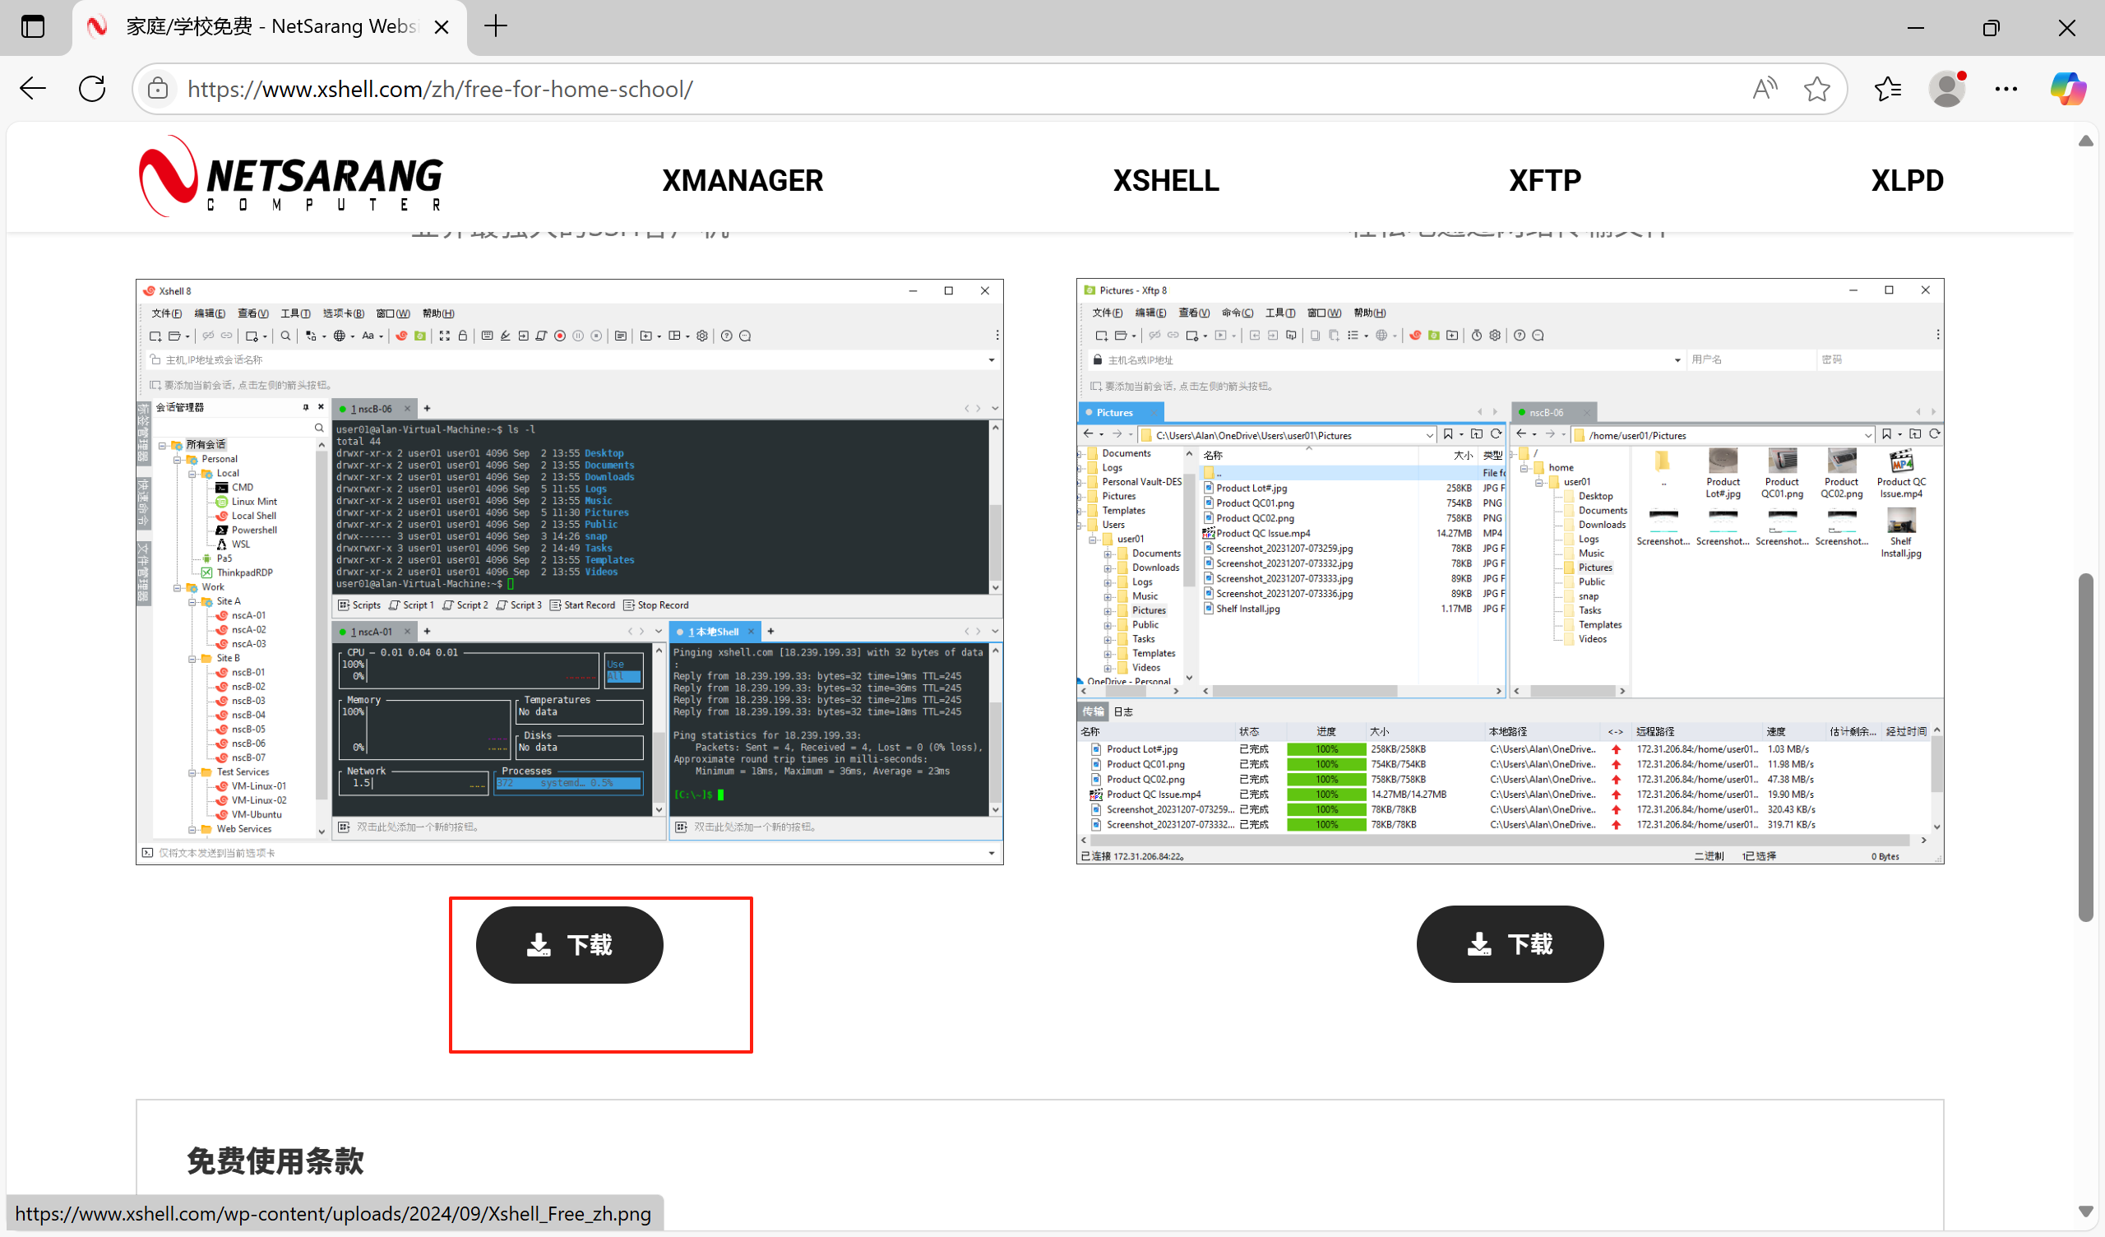Start Read Aloud for this page
This screenshot has height=1237, width=2105.
[1765, 89]
